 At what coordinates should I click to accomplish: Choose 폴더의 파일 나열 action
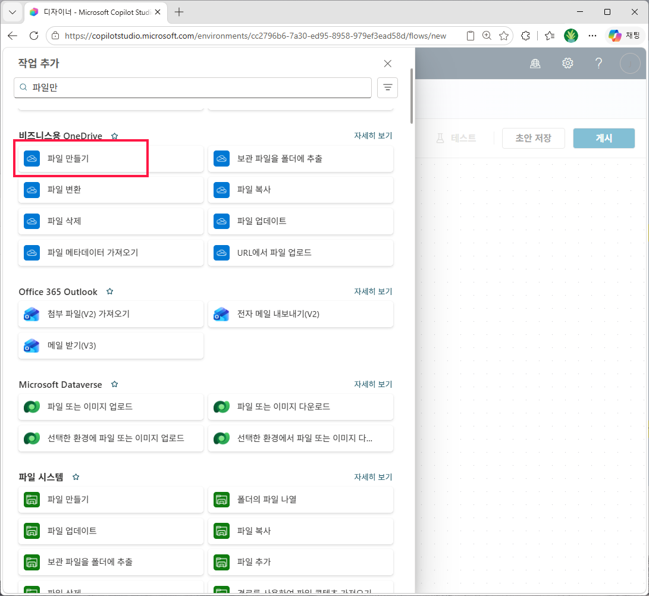pos(300,500)
